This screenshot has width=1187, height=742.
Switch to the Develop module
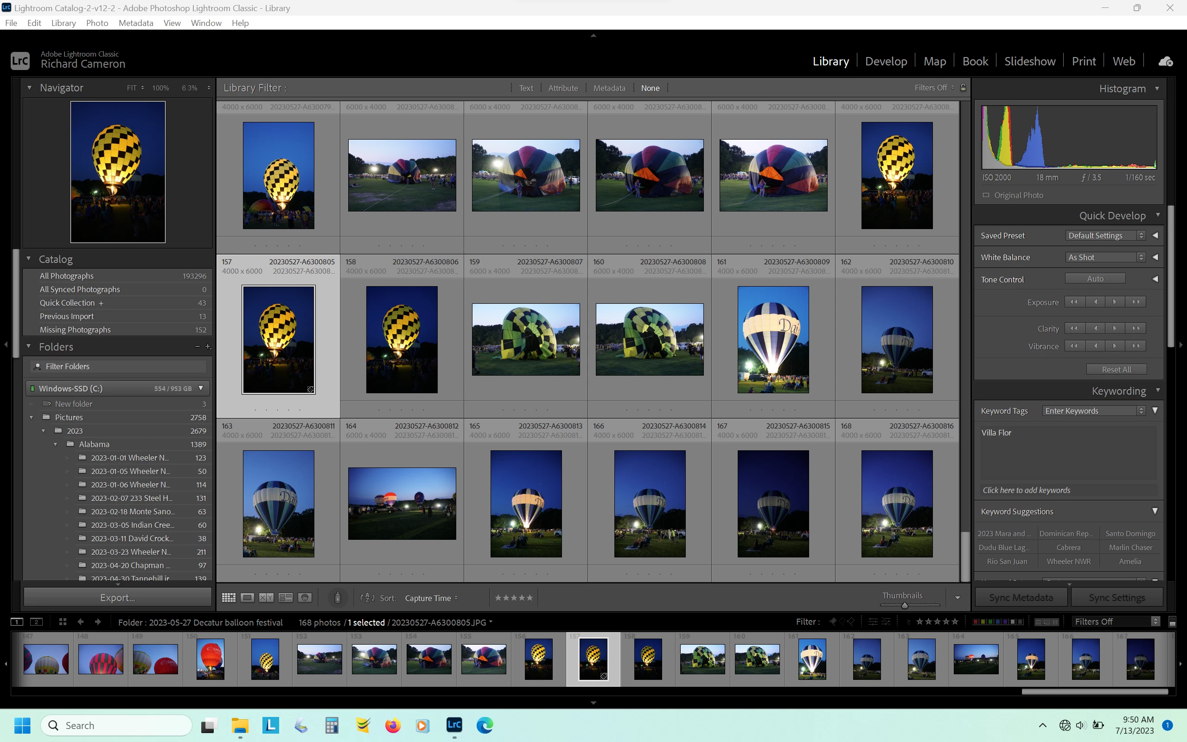coord(886,61)
